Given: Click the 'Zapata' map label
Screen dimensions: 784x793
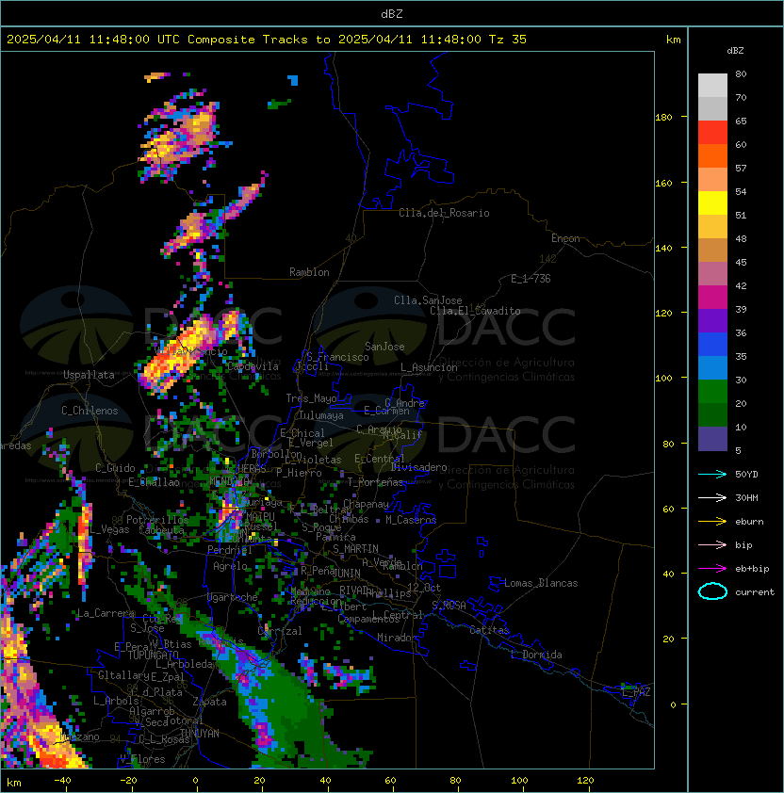Looking at the screenshot, I should [x=209, y=702].
